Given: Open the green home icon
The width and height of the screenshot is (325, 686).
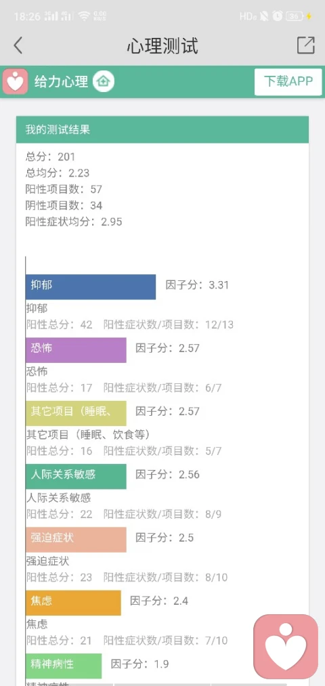Looking at the screenshot, I should (x=103, y=81).
